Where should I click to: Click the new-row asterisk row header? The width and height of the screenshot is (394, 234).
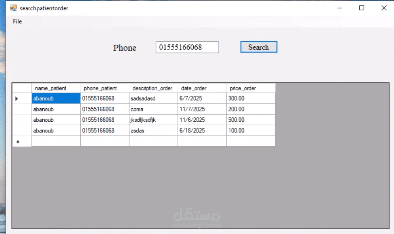pyautogui.click(x=22, y=142)
